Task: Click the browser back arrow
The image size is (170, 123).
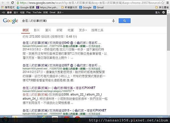Action: 3,3
